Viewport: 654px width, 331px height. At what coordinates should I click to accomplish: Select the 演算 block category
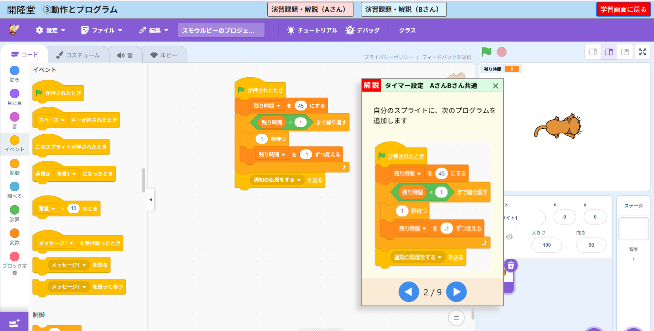click(x=15, y=213)
